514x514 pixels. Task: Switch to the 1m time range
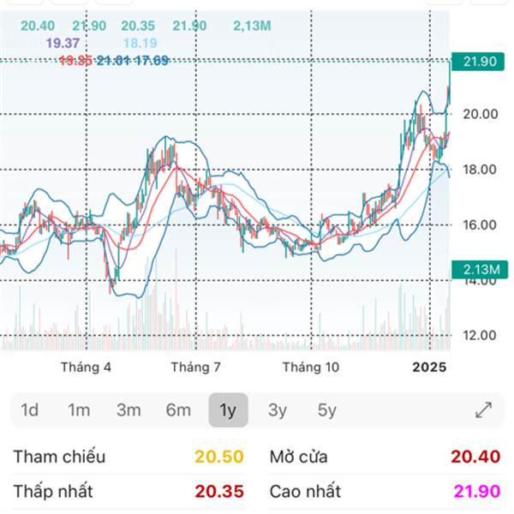pyautogui.click(x=79, y=410)
